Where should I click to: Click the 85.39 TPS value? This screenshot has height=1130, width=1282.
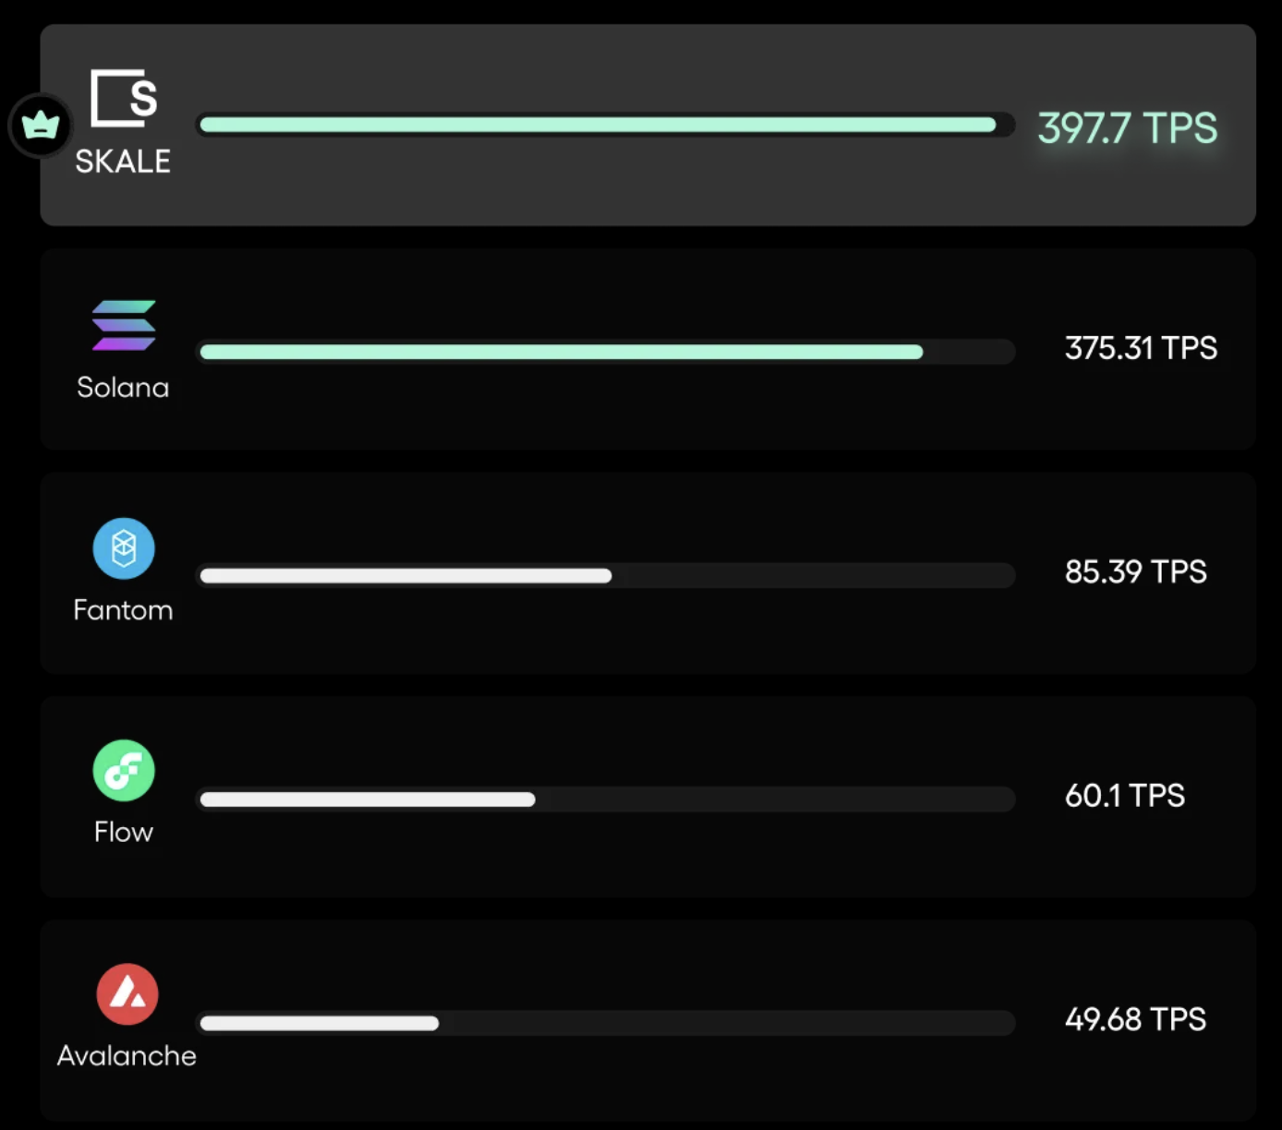pos(1135,571)
